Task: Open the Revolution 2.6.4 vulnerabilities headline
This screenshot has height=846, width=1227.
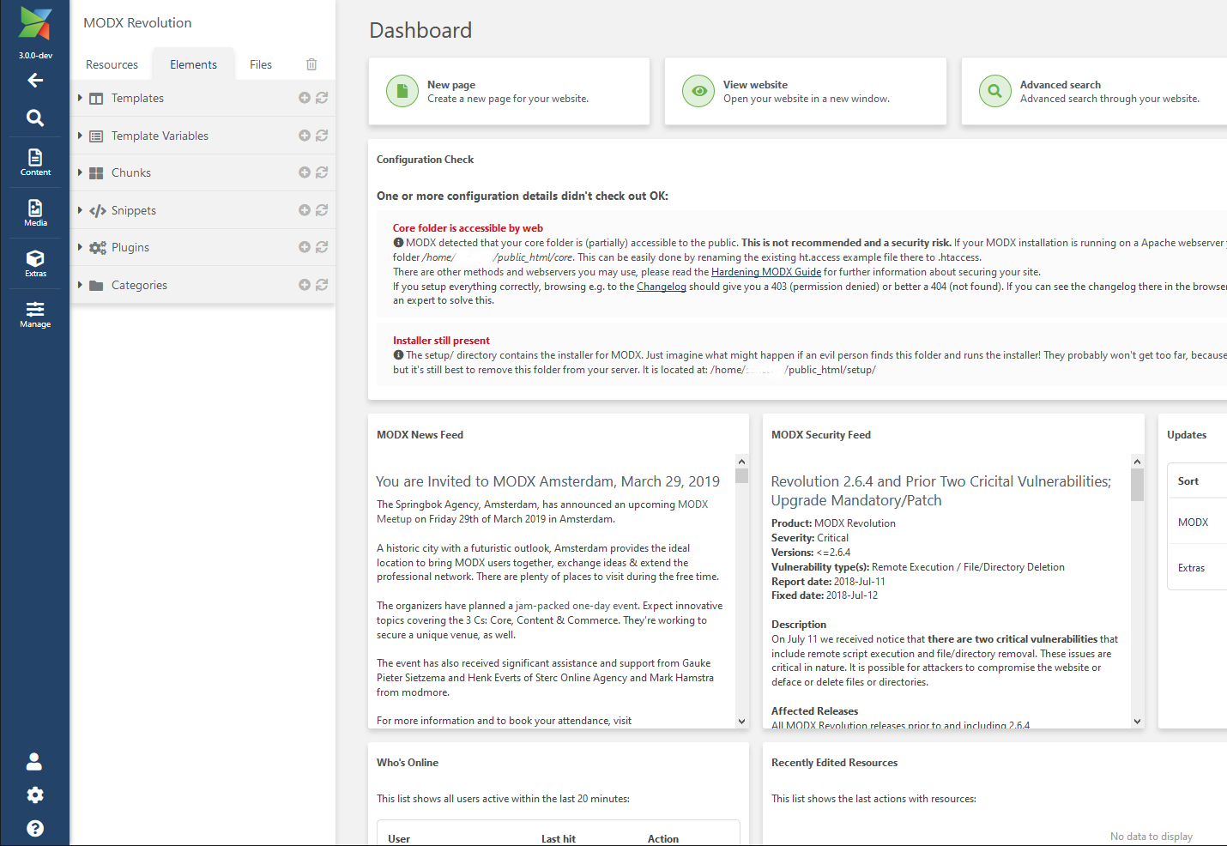Action: point(941,491)
